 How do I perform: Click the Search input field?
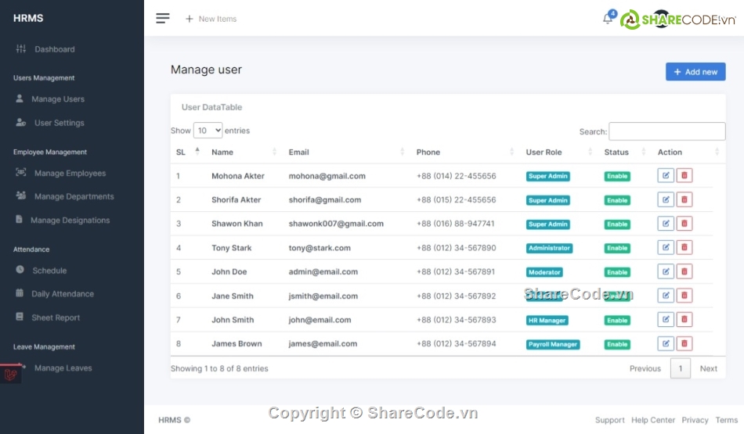666,131
